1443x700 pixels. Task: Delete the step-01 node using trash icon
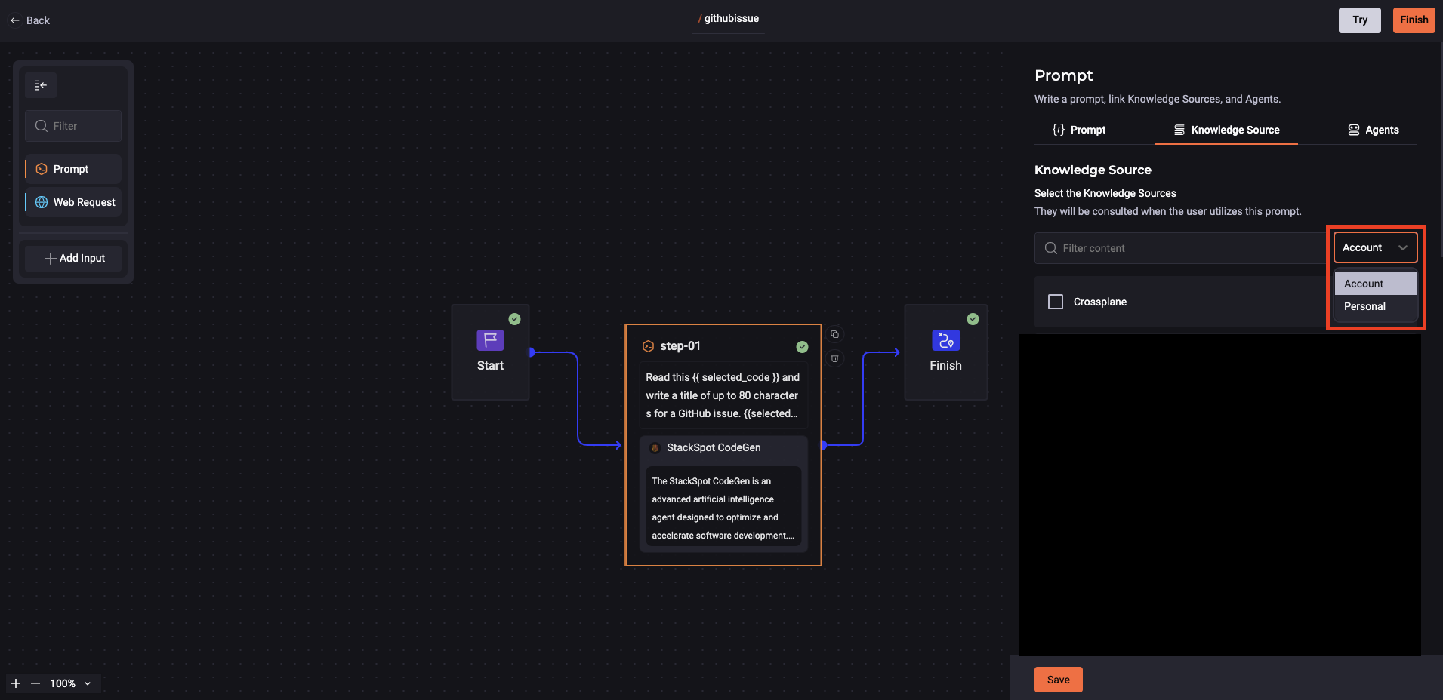coord(834,358)
